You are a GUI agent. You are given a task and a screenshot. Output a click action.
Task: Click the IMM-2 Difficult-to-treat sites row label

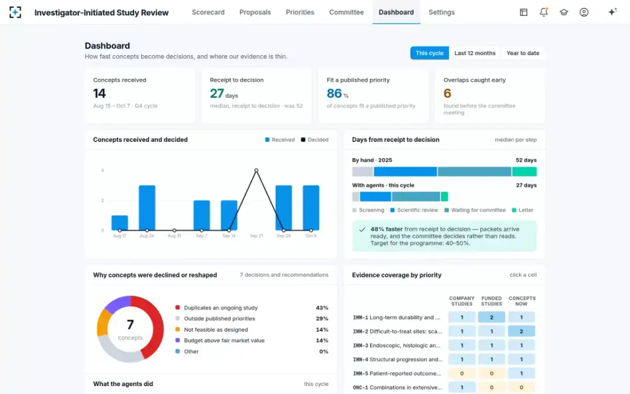[397, 331]
